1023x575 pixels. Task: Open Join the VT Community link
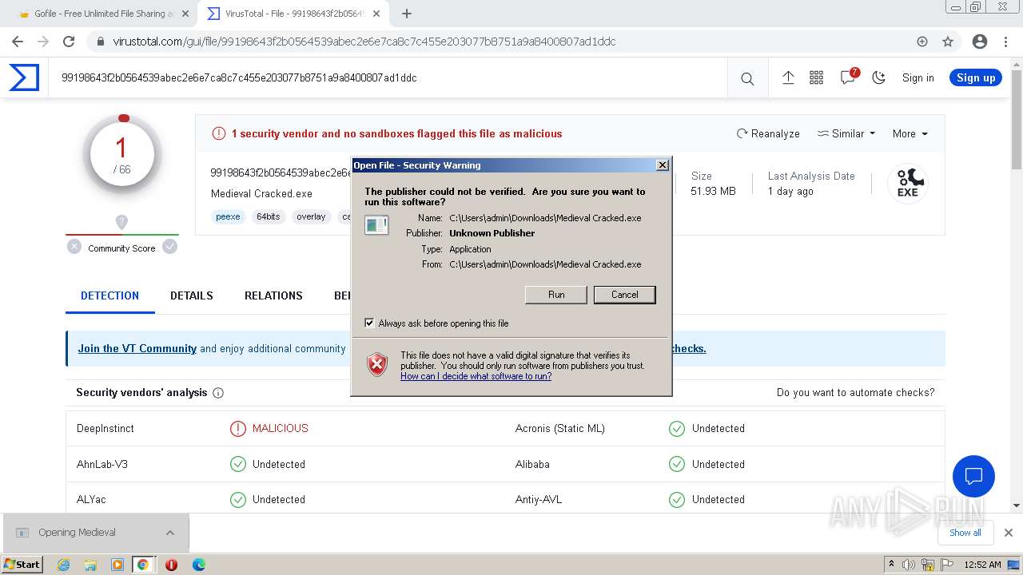137,348
